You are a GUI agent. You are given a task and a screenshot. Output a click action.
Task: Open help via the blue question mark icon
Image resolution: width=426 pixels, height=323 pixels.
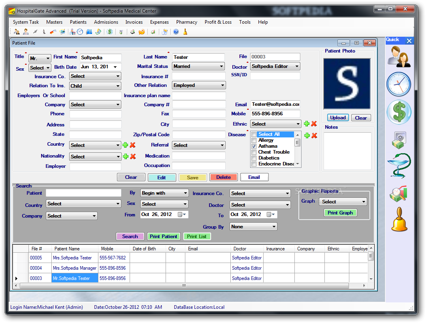tap(176, 32)
